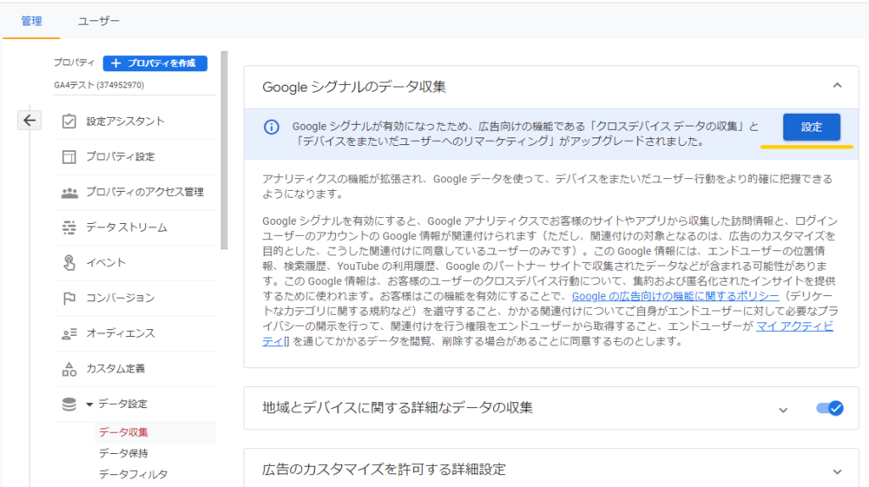Viewport: 869px width, 487px height.
Task: Switch to the 管理 tab
Action: pyautogui.click(x=31, y=21)
